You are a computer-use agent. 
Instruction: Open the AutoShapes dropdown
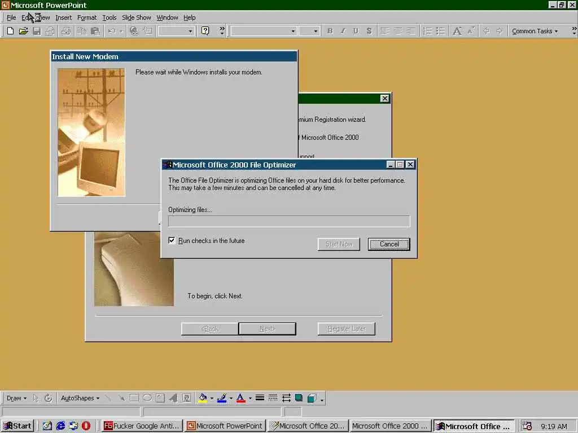coord(80,398)
